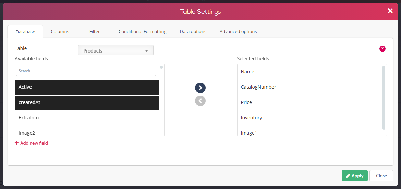Select CatalogNumber in Selected fields
This screenshot has width=401, height=189.
pos(310,87)
